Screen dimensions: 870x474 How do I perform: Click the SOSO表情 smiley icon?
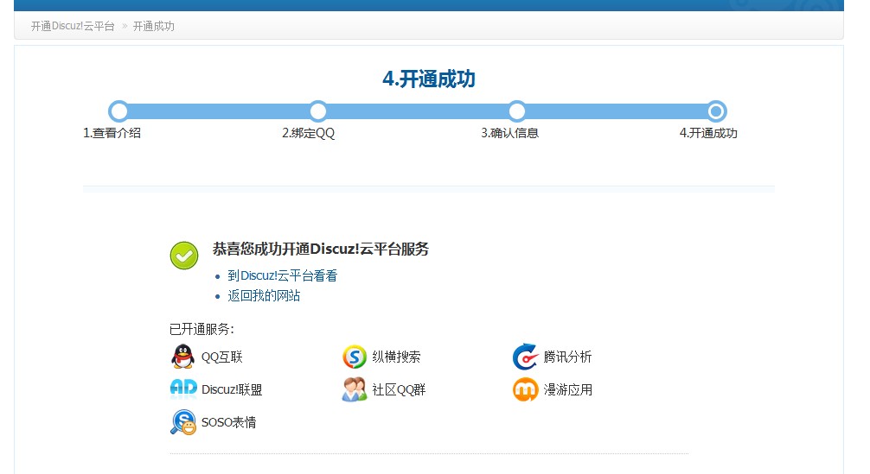click(183, 422)
